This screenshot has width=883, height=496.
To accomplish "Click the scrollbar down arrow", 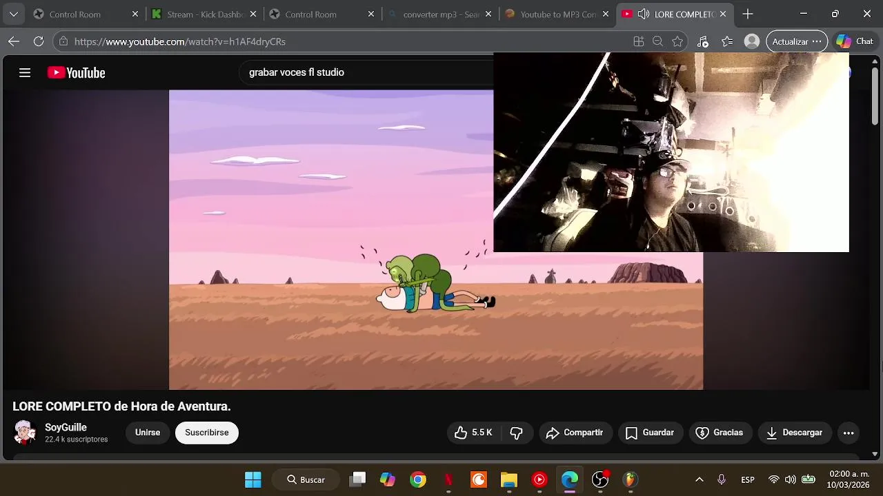I will (x=875, y=454).
